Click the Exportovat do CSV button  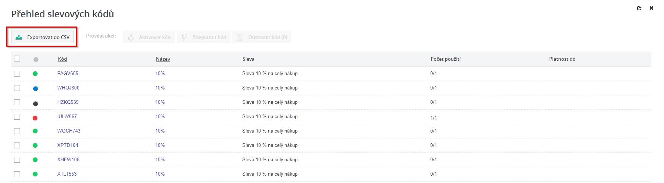(42, 37)
